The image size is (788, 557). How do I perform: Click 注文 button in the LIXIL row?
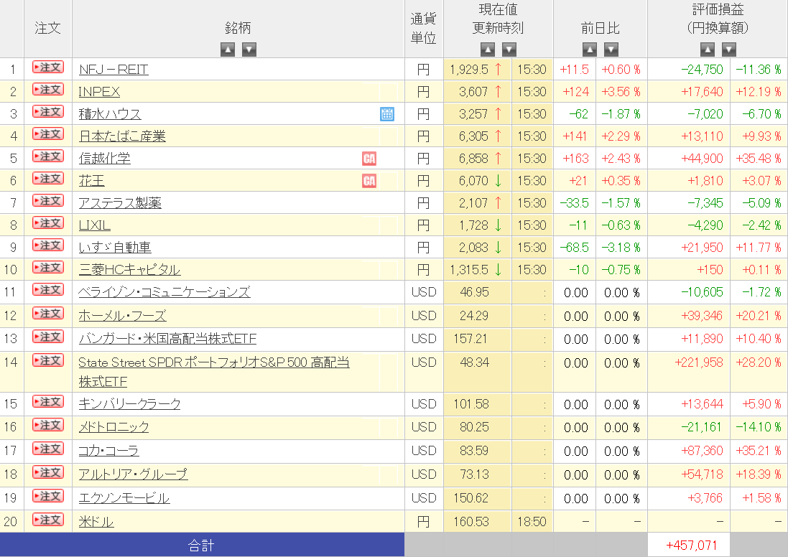(x=48, y=223)
